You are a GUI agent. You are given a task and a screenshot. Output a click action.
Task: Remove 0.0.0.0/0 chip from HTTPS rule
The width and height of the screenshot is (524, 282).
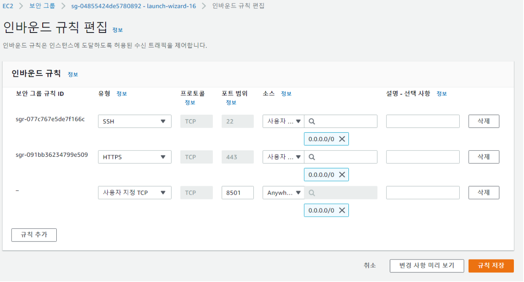tap(342, 175)
